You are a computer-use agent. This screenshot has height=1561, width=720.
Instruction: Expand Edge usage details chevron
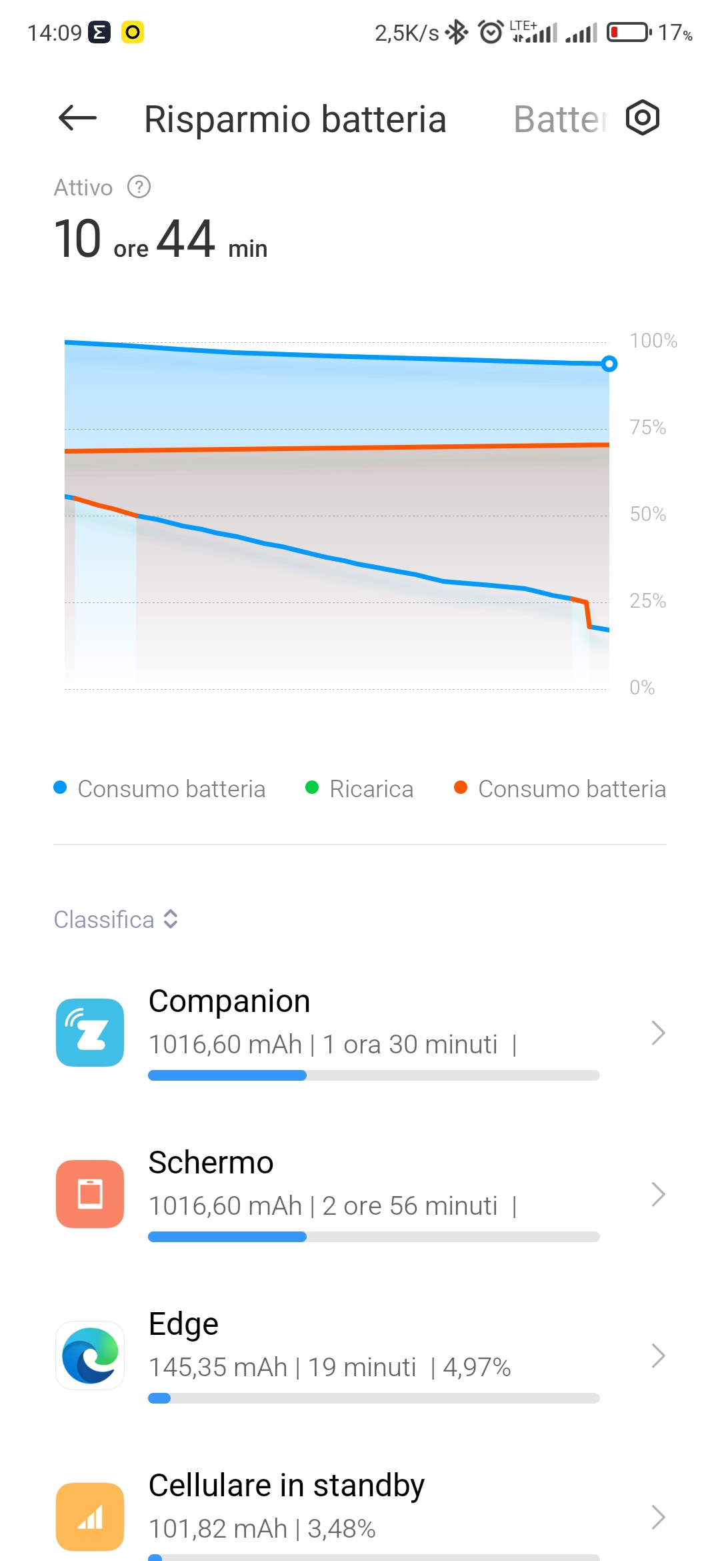coord(658,1356)
